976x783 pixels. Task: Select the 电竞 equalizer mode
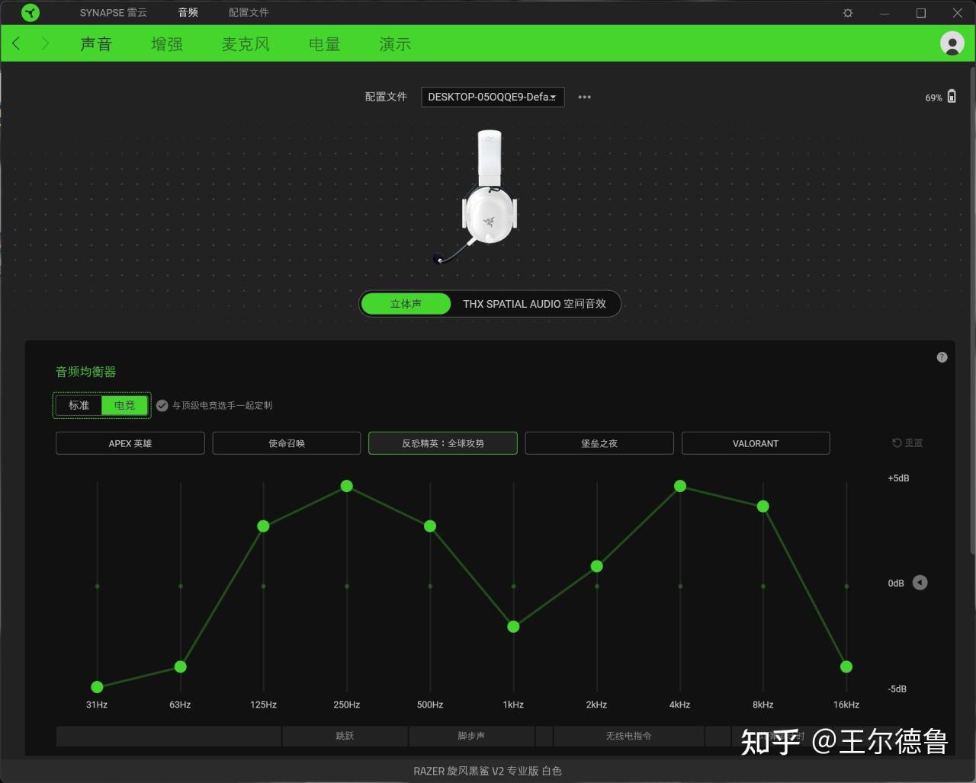click(125, 405)
